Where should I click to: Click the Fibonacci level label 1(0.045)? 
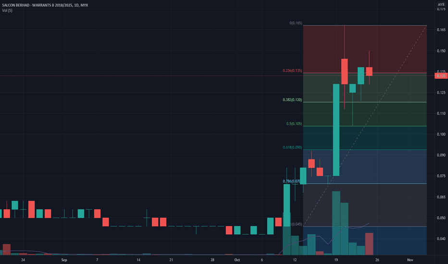point(297,224)
